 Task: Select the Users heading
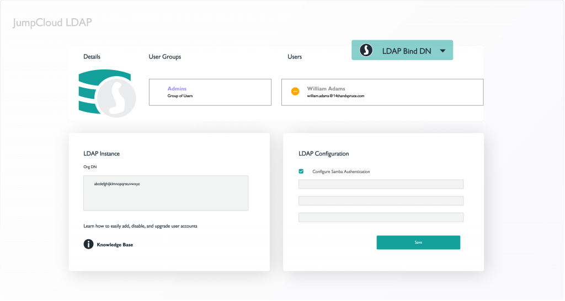point(295,57)
